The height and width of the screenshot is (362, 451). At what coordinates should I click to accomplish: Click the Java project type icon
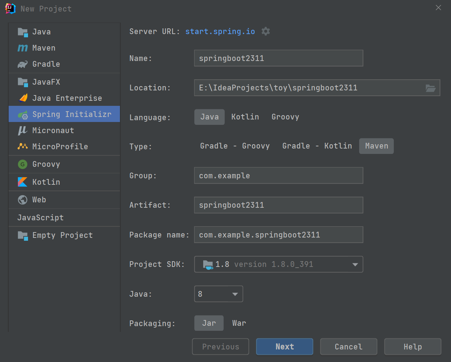coord(23,32)
